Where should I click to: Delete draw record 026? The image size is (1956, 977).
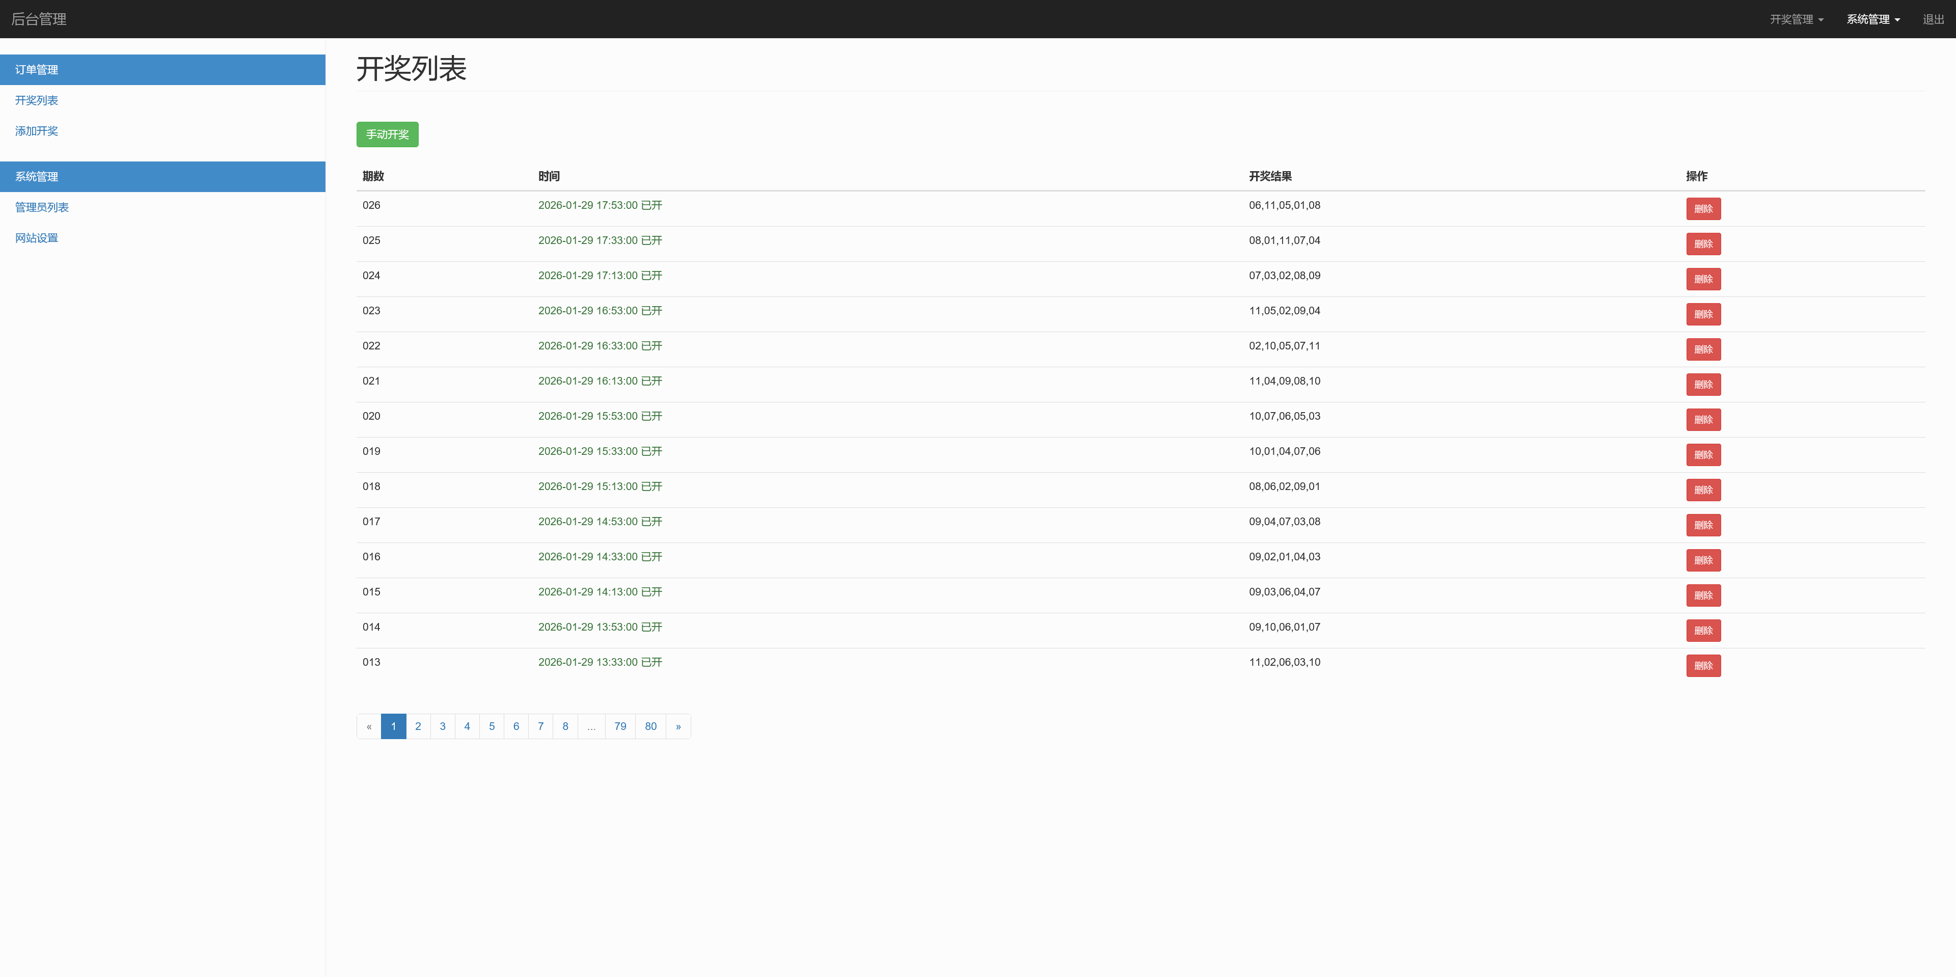point(1703,209)
